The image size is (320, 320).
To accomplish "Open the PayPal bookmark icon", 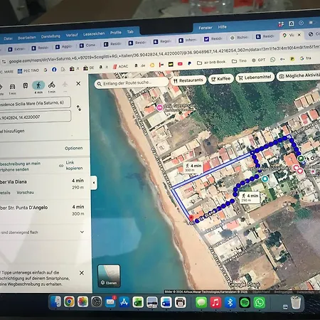I will pyautogui.click(x=189, y=63).
